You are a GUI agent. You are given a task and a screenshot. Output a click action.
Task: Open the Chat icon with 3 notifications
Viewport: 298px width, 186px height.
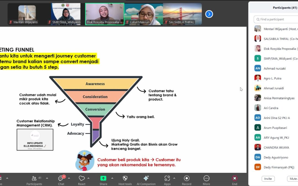tap(61, 178)
